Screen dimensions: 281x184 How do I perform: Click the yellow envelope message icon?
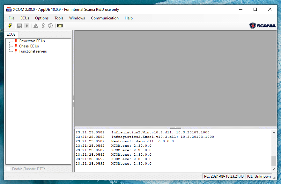60,26
